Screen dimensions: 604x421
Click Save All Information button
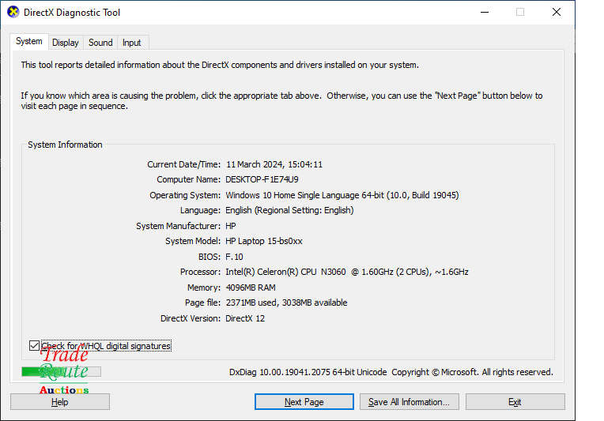pos(409,402)
